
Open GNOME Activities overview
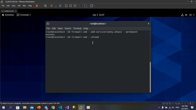(8, 15)
